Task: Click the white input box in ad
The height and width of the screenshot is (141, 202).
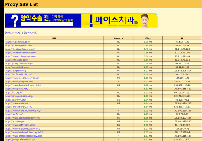Action: [x=47, y=24]
